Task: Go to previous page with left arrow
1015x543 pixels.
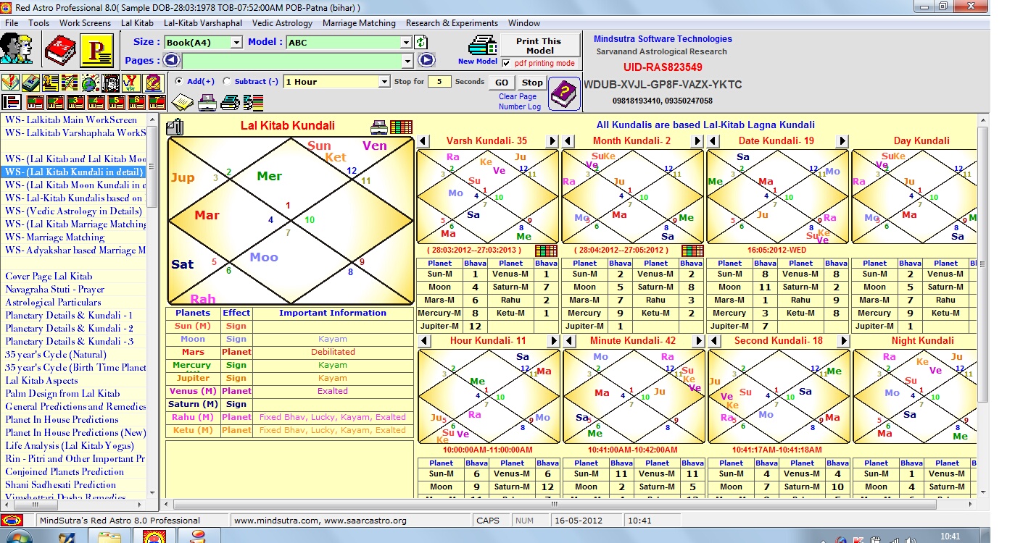Action: (x=172, y=61)
